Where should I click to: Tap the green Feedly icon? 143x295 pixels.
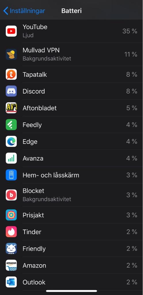(x=11, y=124)
